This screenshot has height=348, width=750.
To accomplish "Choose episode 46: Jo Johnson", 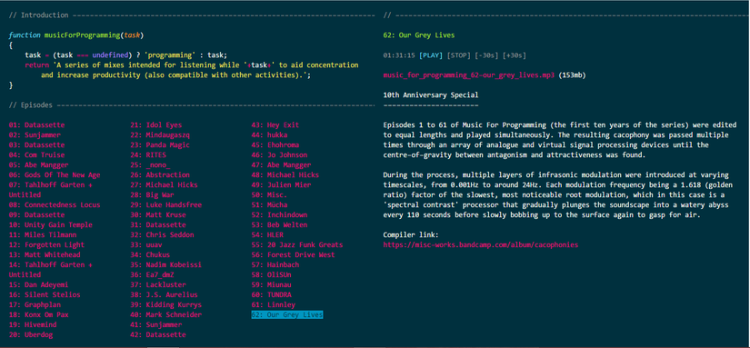I will tap(280, 154).
